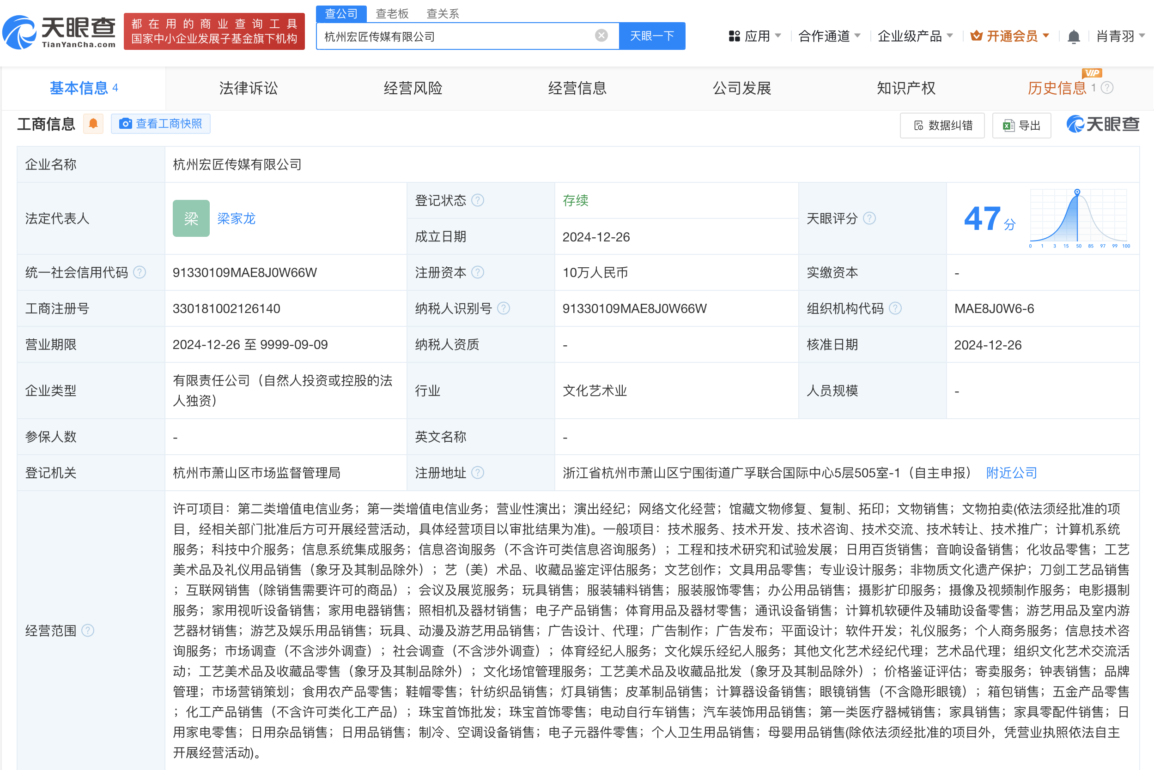Click the 梁 avatar of legal representative
The height and width of the screenshot is (770, 1154).
(x=191, y=218)
